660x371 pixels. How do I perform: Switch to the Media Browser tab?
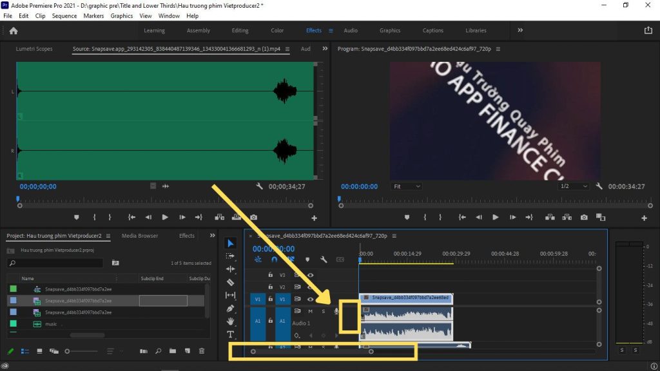(x=139, y=236)
